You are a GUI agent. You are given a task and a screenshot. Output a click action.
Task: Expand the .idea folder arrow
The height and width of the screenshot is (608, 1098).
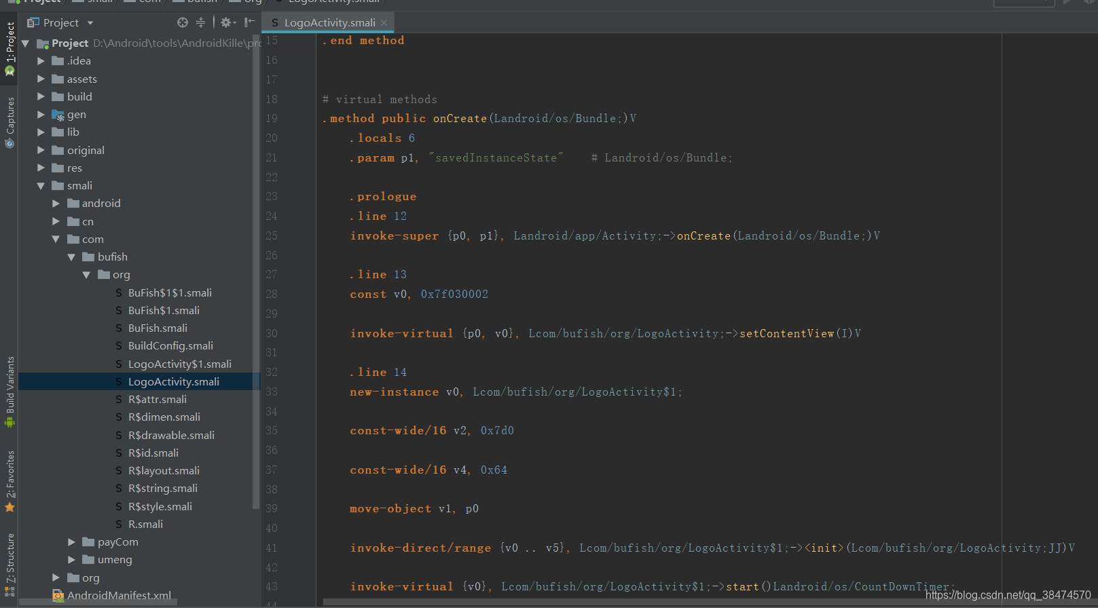(41, 61)
